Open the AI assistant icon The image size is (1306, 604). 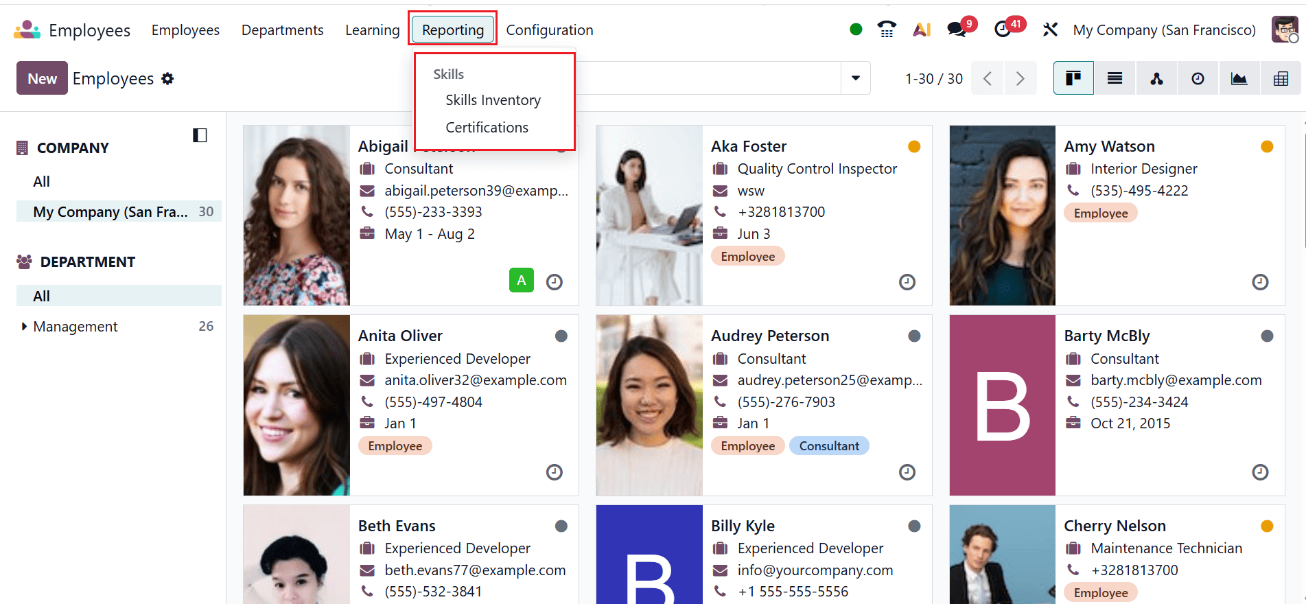tap(922, 30)
